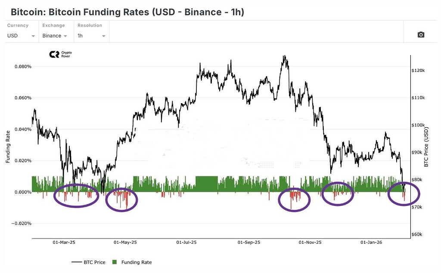
Task: Expand the Exchange dropdown set to Binance
Action: coord(55,36)
